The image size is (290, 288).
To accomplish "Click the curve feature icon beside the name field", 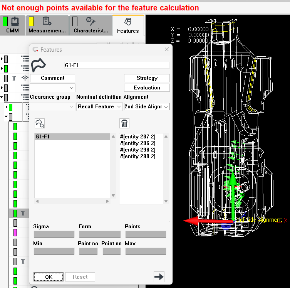I will 39,66.
